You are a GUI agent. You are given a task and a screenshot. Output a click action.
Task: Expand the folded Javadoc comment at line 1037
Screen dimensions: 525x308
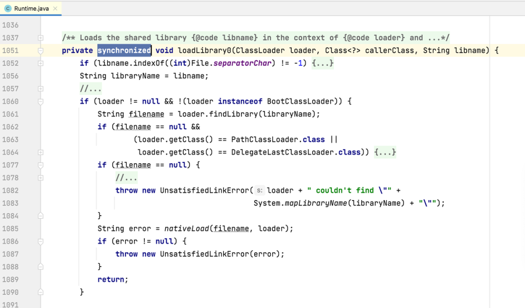point(40,38)
